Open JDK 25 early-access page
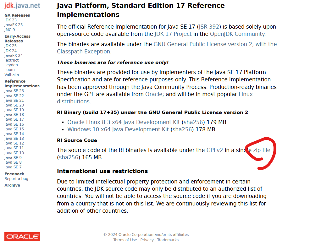This screenshot has height=251, width=310. tap(10, 46)
